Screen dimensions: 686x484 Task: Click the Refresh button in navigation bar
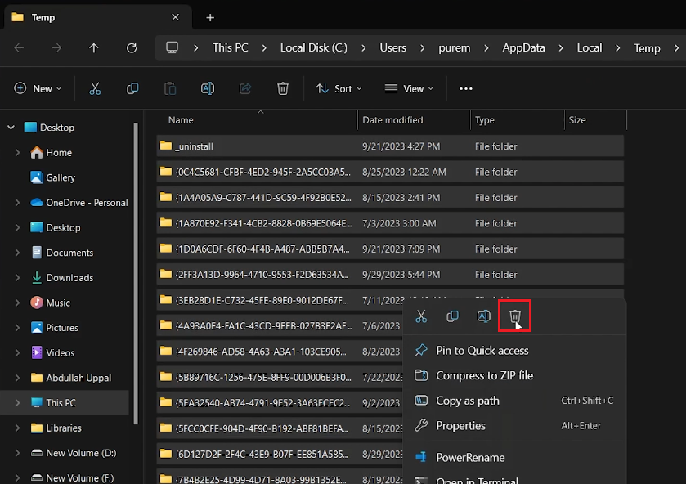point(132,47)
